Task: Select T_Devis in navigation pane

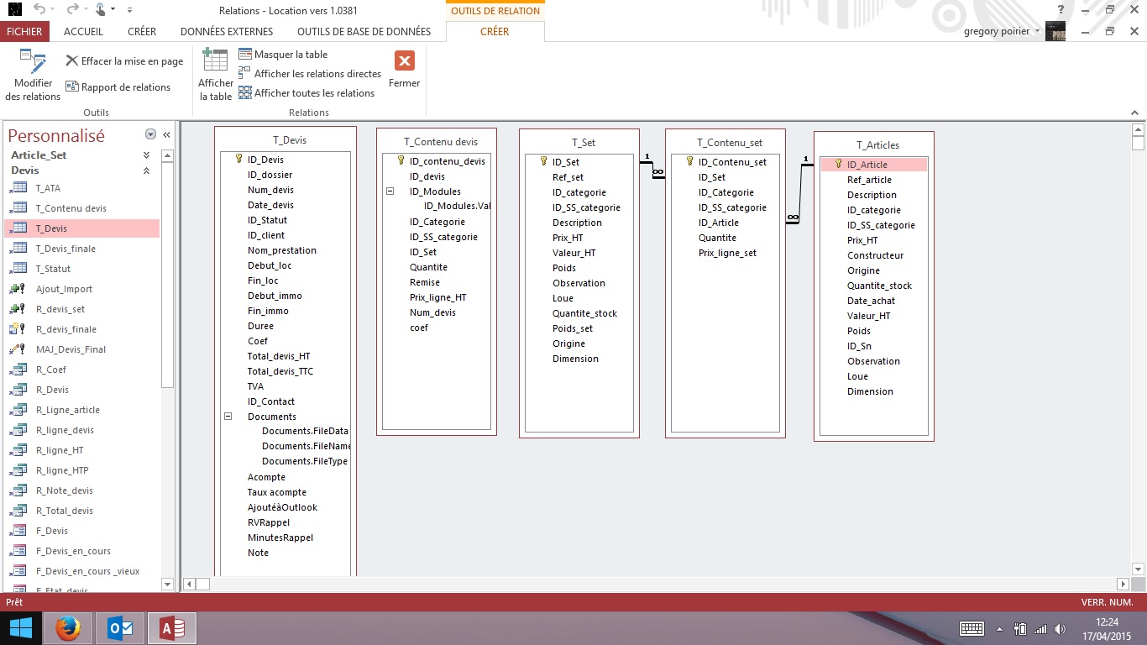Action: [x=81, y=228]
